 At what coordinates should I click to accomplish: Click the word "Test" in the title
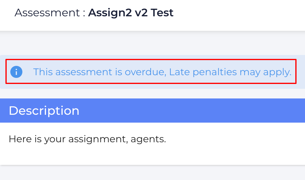coord(162,13)
